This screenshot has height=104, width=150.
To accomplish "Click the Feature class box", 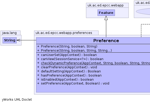I will tap(106, 13).
